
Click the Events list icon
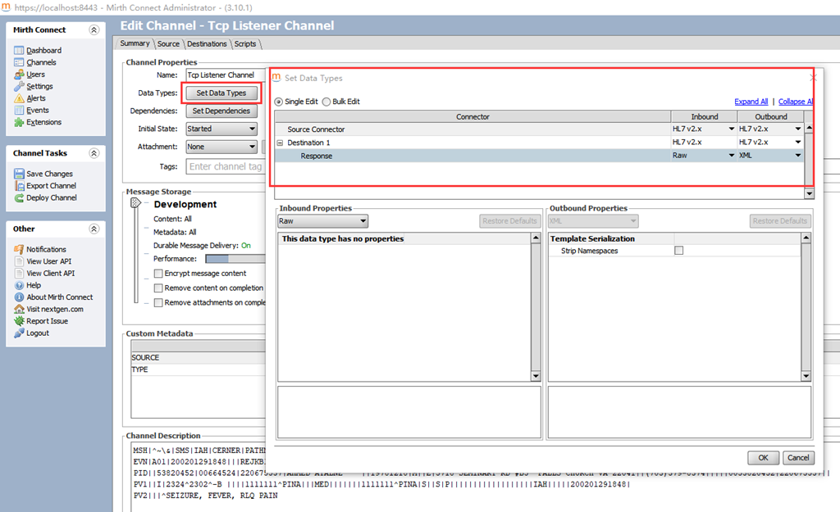[x=19, y=111]
